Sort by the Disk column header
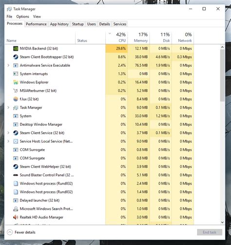The image size is (231, 245). pos(161,38)
